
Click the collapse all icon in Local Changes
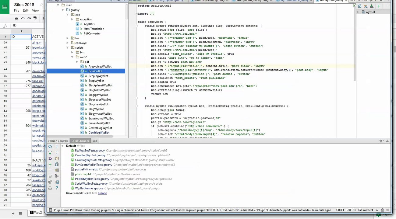(57, 152)
